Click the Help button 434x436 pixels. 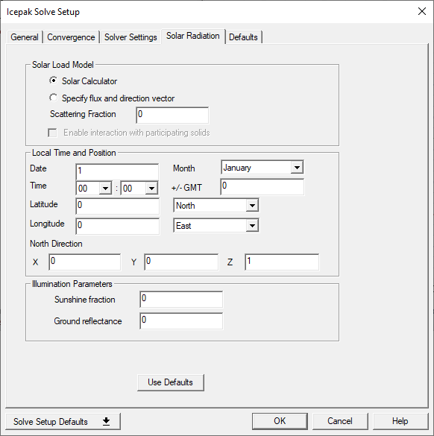[400, 421]
